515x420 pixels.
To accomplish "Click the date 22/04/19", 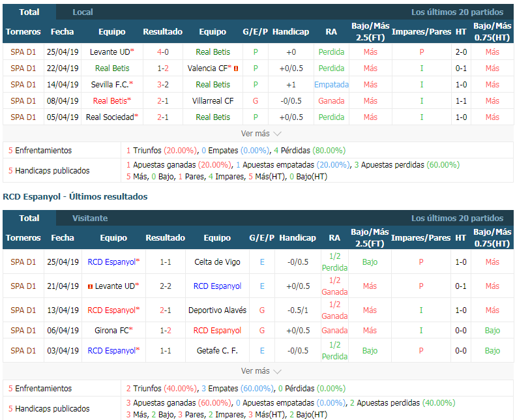I will click(x=63, y=68).
